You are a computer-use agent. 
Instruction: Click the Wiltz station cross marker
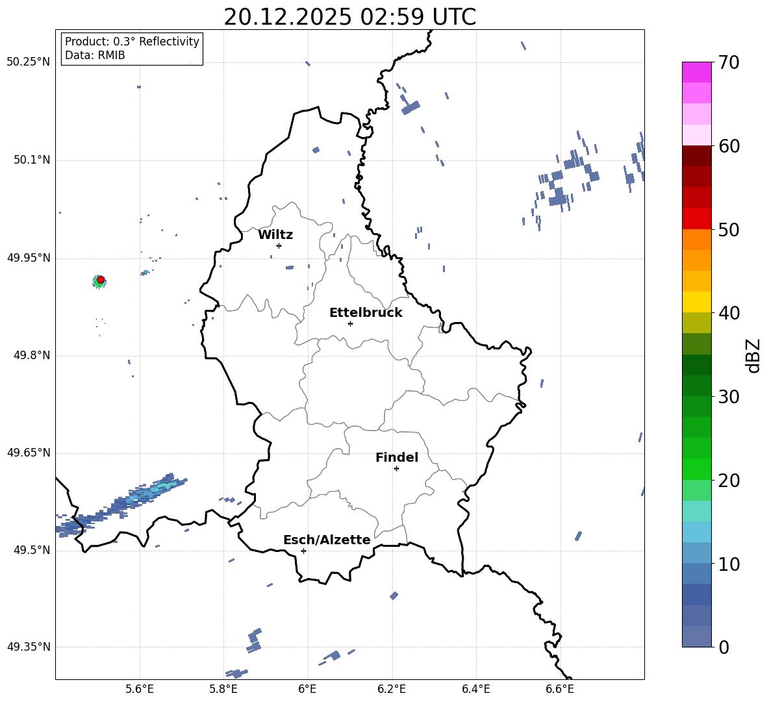click(x=279, y=245)
